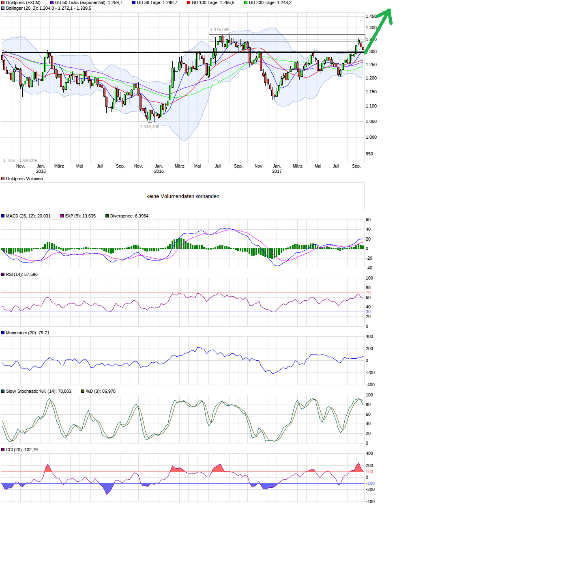Screen dimensions: 588x564
Task: Click the purple CCI (20) indicator icon
Action: pyautogui.click(x=3, y=450)
